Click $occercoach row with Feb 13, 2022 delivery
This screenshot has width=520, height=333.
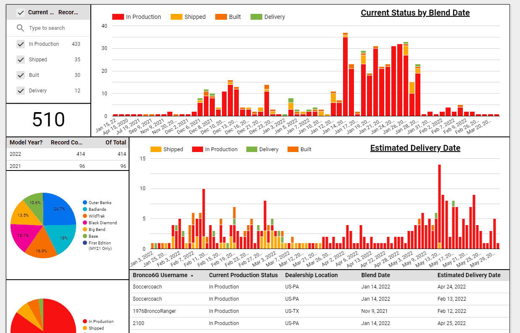[319, 299]
